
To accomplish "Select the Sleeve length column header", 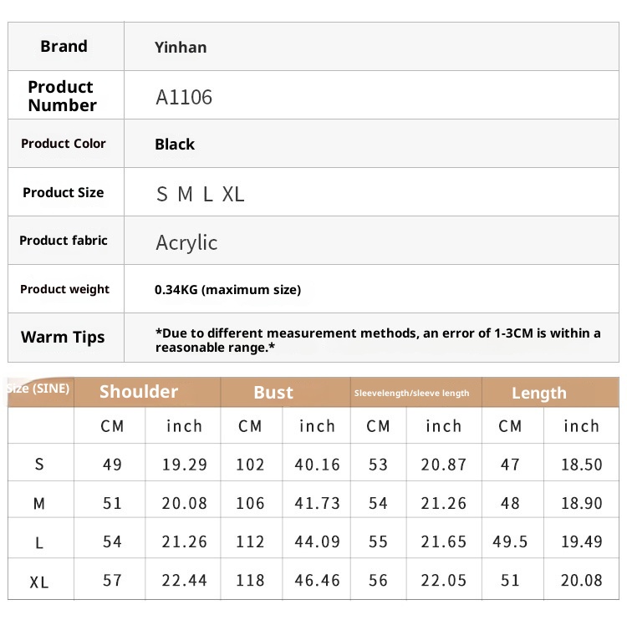I will tap(411, 393).
